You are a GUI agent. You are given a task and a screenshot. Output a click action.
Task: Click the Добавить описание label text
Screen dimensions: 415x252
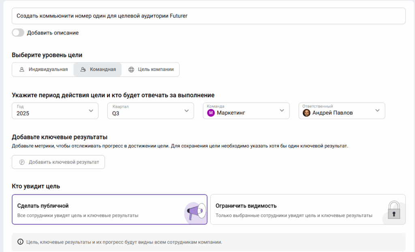53,33
